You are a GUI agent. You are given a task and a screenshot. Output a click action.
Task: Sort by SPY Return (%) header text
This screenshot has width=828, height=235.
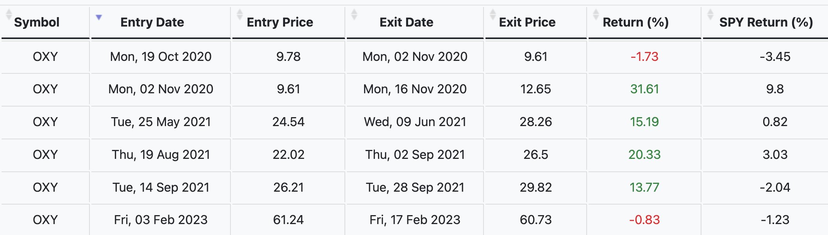tap(766, 22)
